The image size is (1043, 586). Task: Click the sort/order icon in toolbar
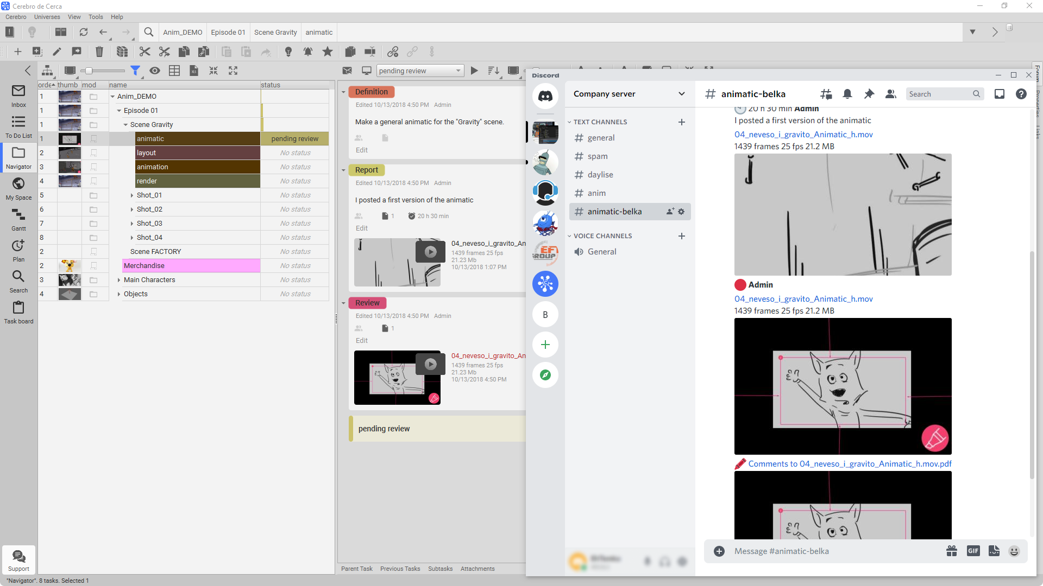494,70
